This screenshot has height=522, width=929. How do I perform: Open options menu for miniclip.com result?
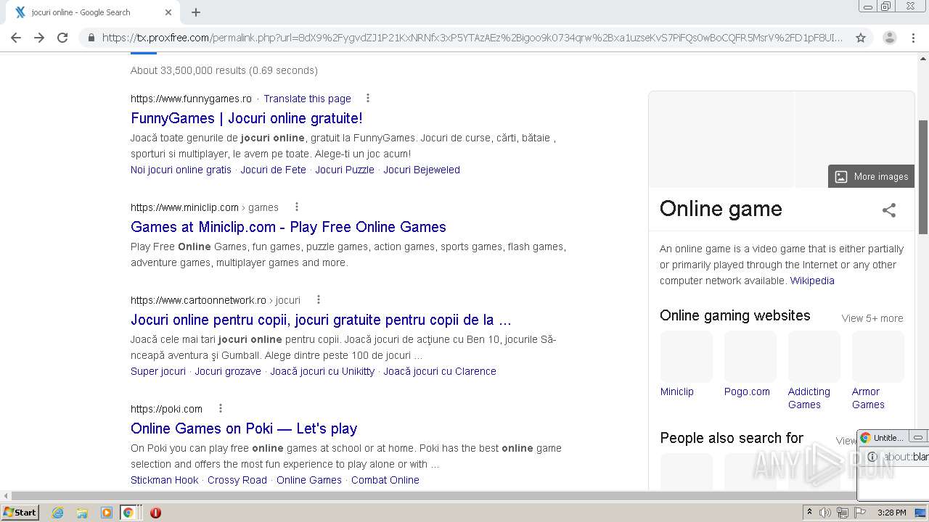(x=296, y=207)
